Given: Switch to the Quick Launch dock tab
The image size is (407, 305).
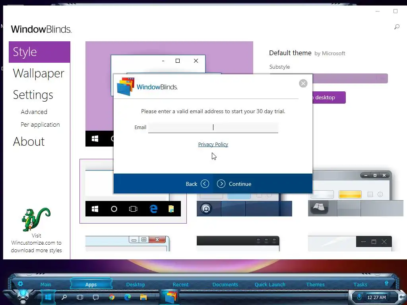Looking at the screenshot, I should pyautogui.click(x=270, y=284).
